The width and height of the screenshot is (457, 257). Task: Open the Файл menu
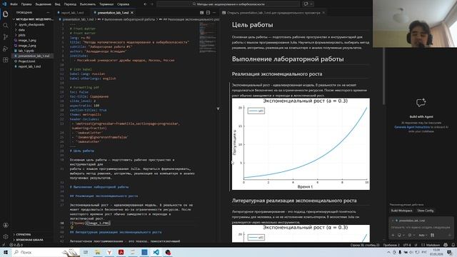pos(14,4)
